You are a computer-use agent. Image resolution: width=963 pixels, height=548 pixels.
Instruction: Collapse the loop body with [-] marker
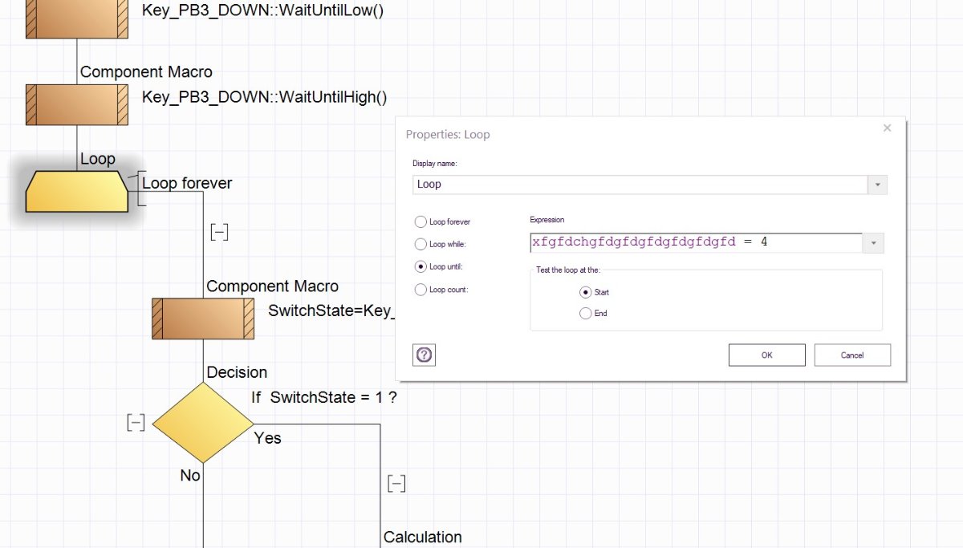click(219, 232)
